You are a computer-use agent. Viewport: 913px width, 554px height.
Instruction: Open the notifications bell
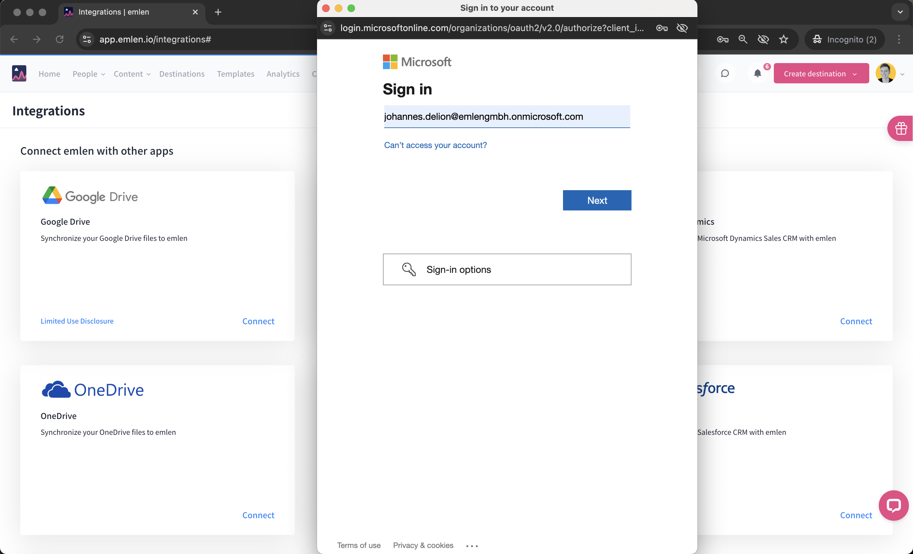pyautogui.click(x=757, y=73)
